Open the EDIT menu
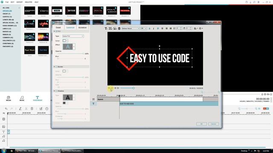This screenshot has width=273, height=153. 12,2
